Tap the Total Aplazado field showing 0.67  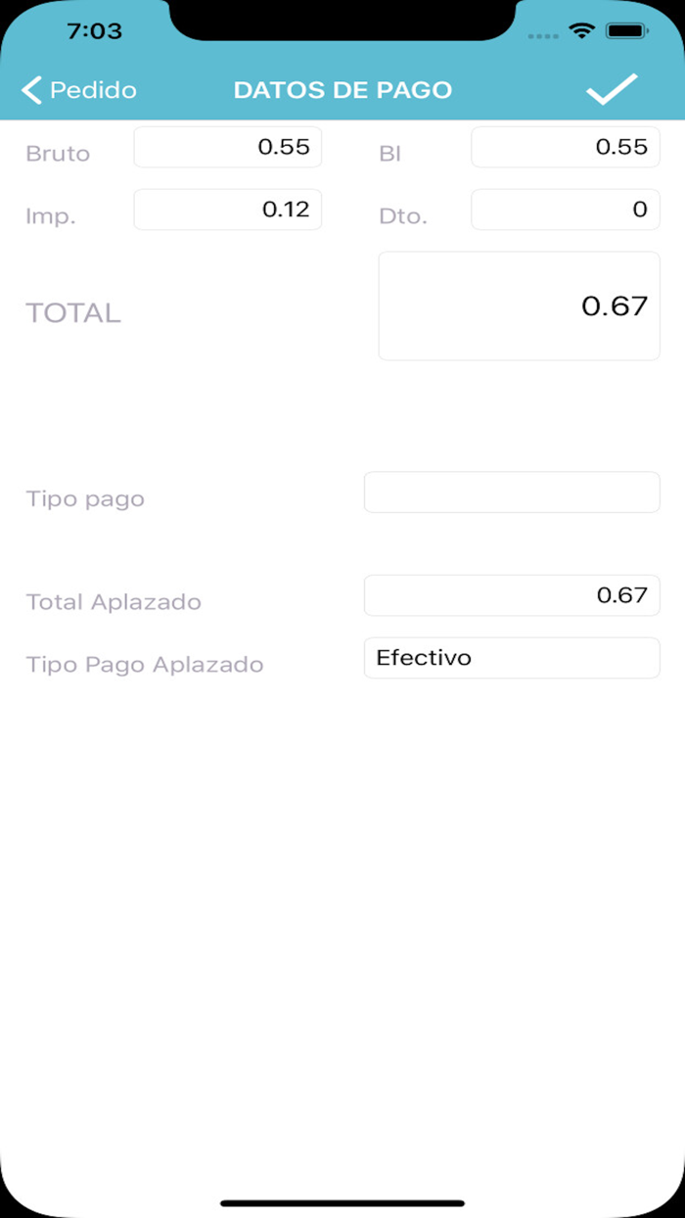tap(512, 594)
